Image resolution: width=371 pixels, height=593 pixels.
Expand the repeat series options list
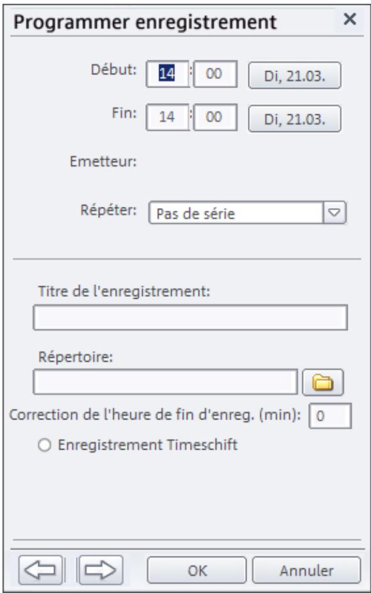(333, 213)
